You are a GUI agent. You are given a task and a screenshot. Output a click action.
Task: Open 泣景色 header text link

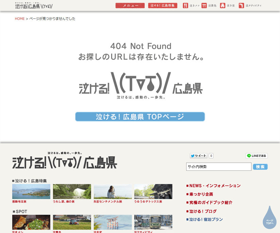tap(212, 6)
